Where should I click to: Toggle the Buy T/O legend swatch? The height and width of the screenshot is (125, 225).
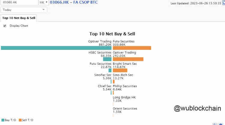tap(3, 120)
